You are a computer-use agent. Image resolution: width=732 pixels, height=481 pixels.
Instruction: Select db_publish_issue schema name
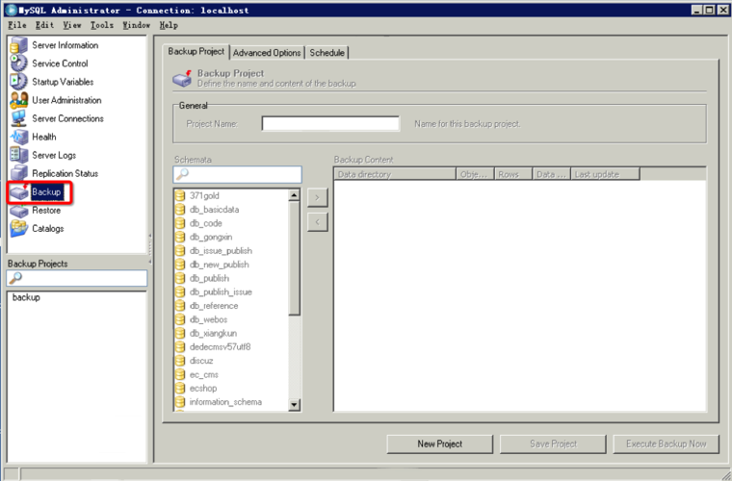(x=221, y=291)
